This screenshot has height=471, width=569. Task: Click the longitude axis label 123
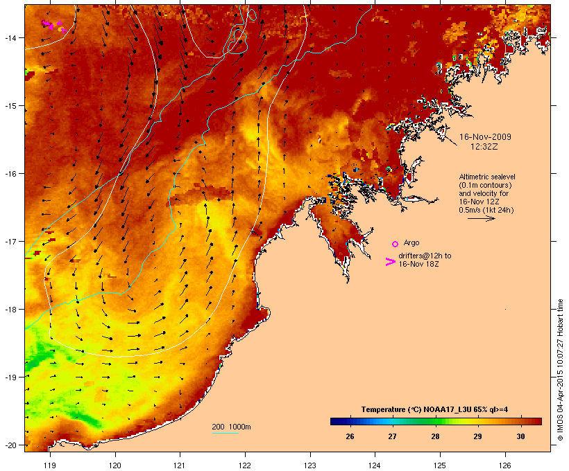coord(310,465)
